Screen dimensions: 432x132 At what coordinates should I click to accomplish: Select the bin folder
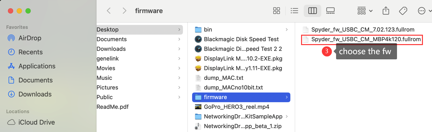click(x=241, y=30)
